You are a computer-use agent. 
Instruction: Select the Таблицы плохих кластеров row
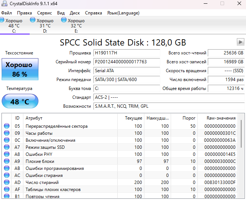(121, 190)
